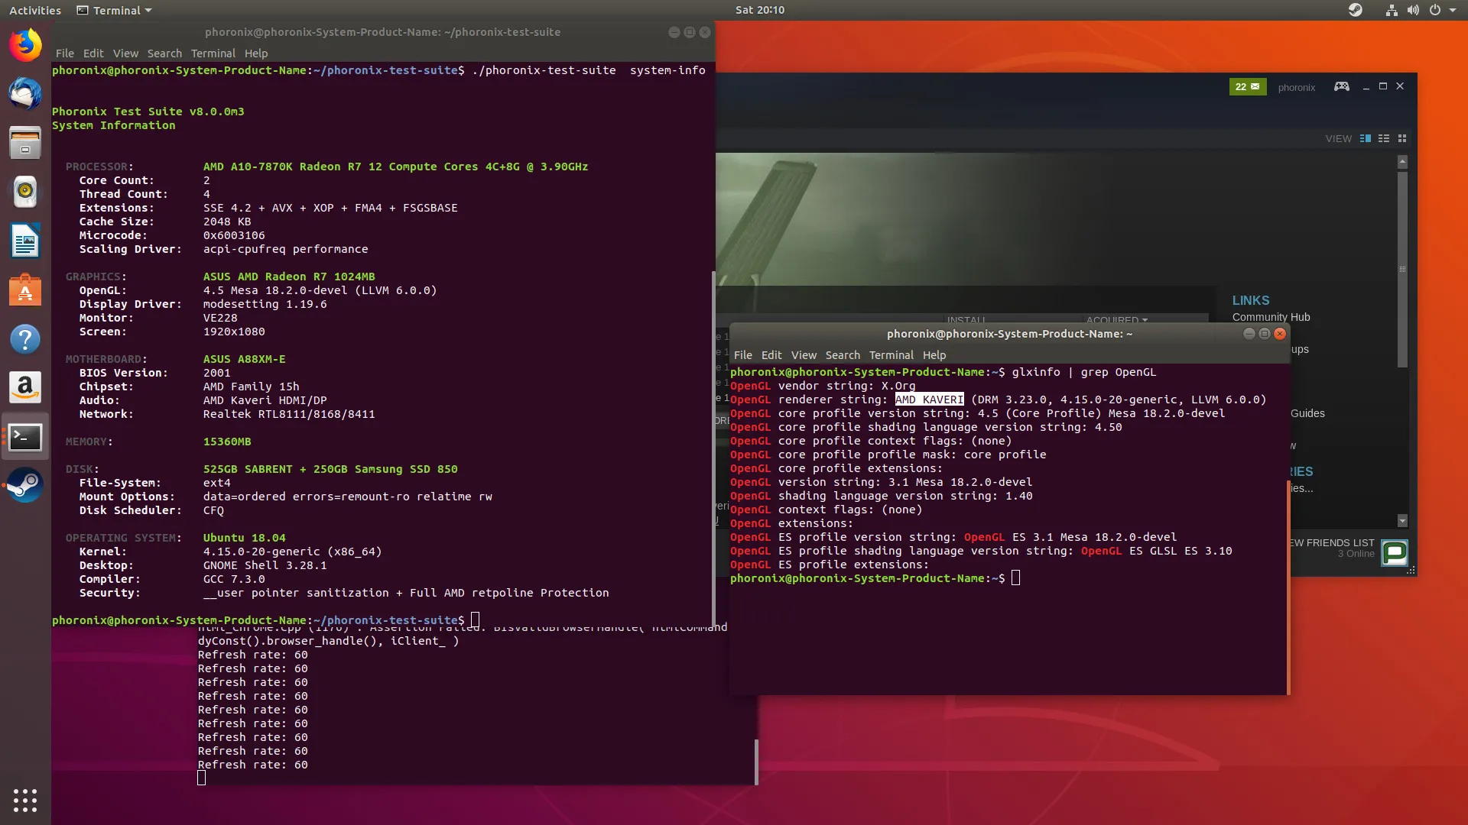Screen dimensions: 1468x825
Task: Open the Edit menu in phoronix-test-suite terminal
Action: point(93,53)
